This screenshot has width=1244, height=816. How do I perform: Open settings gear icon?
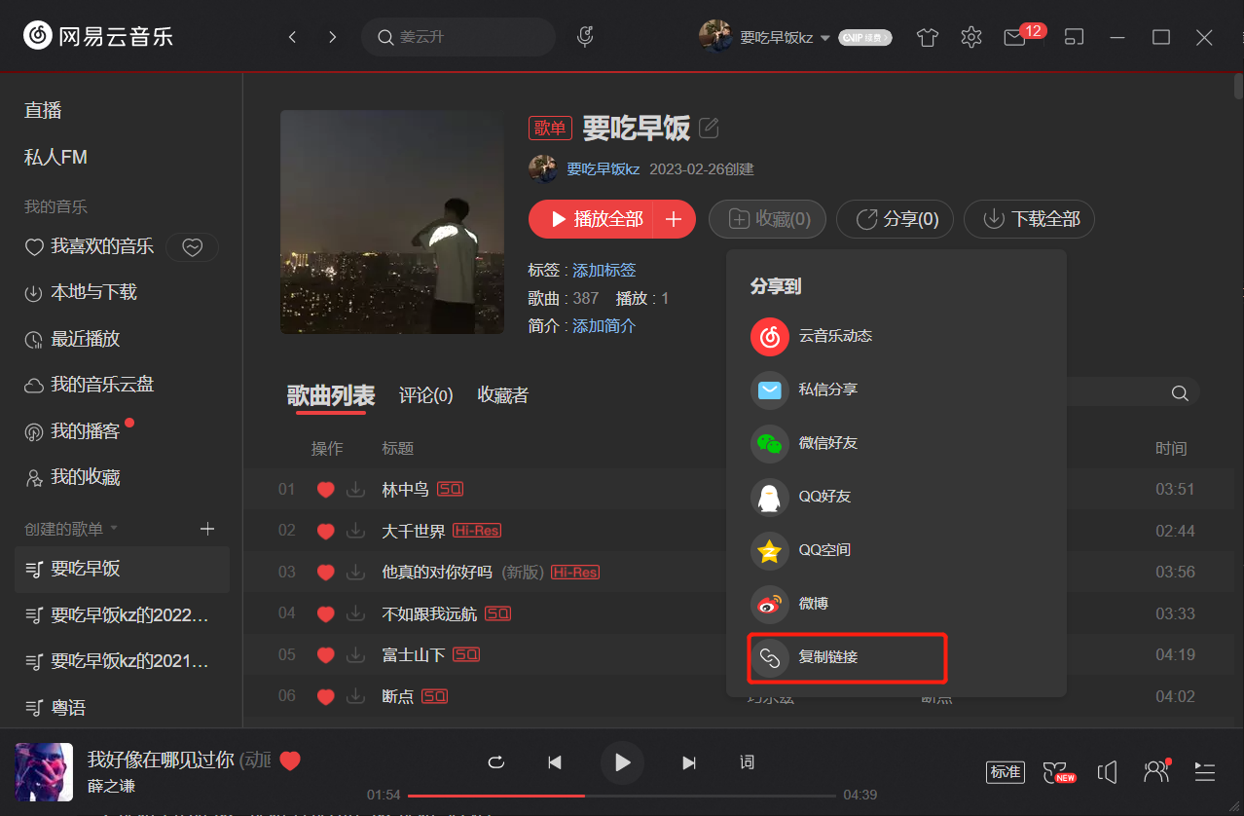tap(970, 37)
